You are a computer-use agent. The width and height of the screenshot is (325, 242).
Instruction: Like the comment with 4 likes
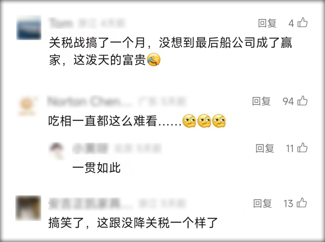[302, 22]
